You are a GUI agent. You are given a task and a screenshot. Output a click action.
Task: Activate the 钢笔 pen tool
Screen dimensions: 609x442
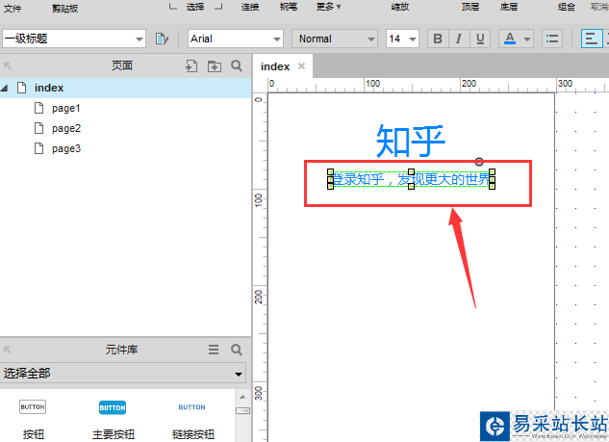(x=289, y=7)
